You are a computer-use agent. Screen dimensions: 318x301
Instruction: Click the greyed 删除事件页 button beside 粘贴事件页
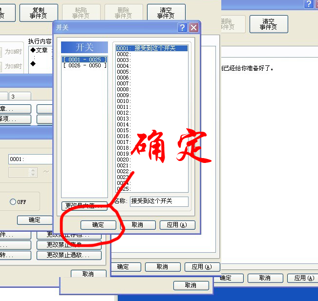(x=124, y=13)
